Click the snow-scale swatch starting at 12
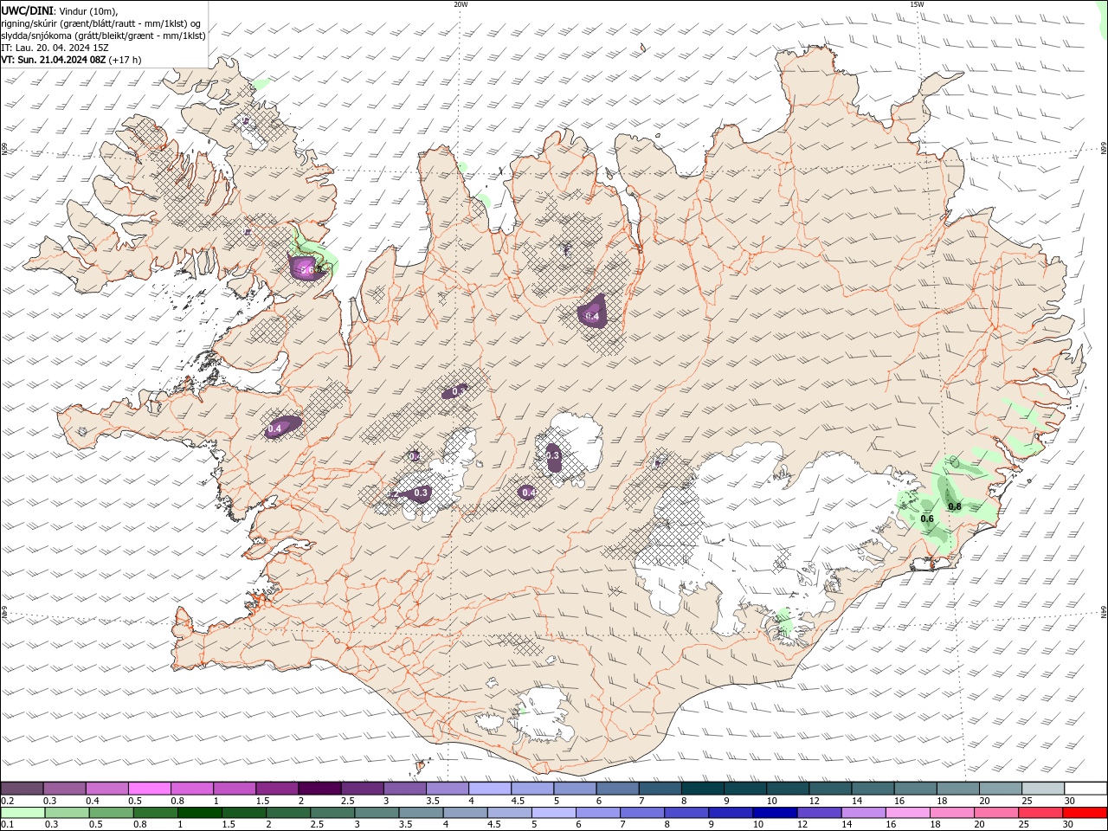Screen dimensions: 1108x831 (x=830, y=789)
